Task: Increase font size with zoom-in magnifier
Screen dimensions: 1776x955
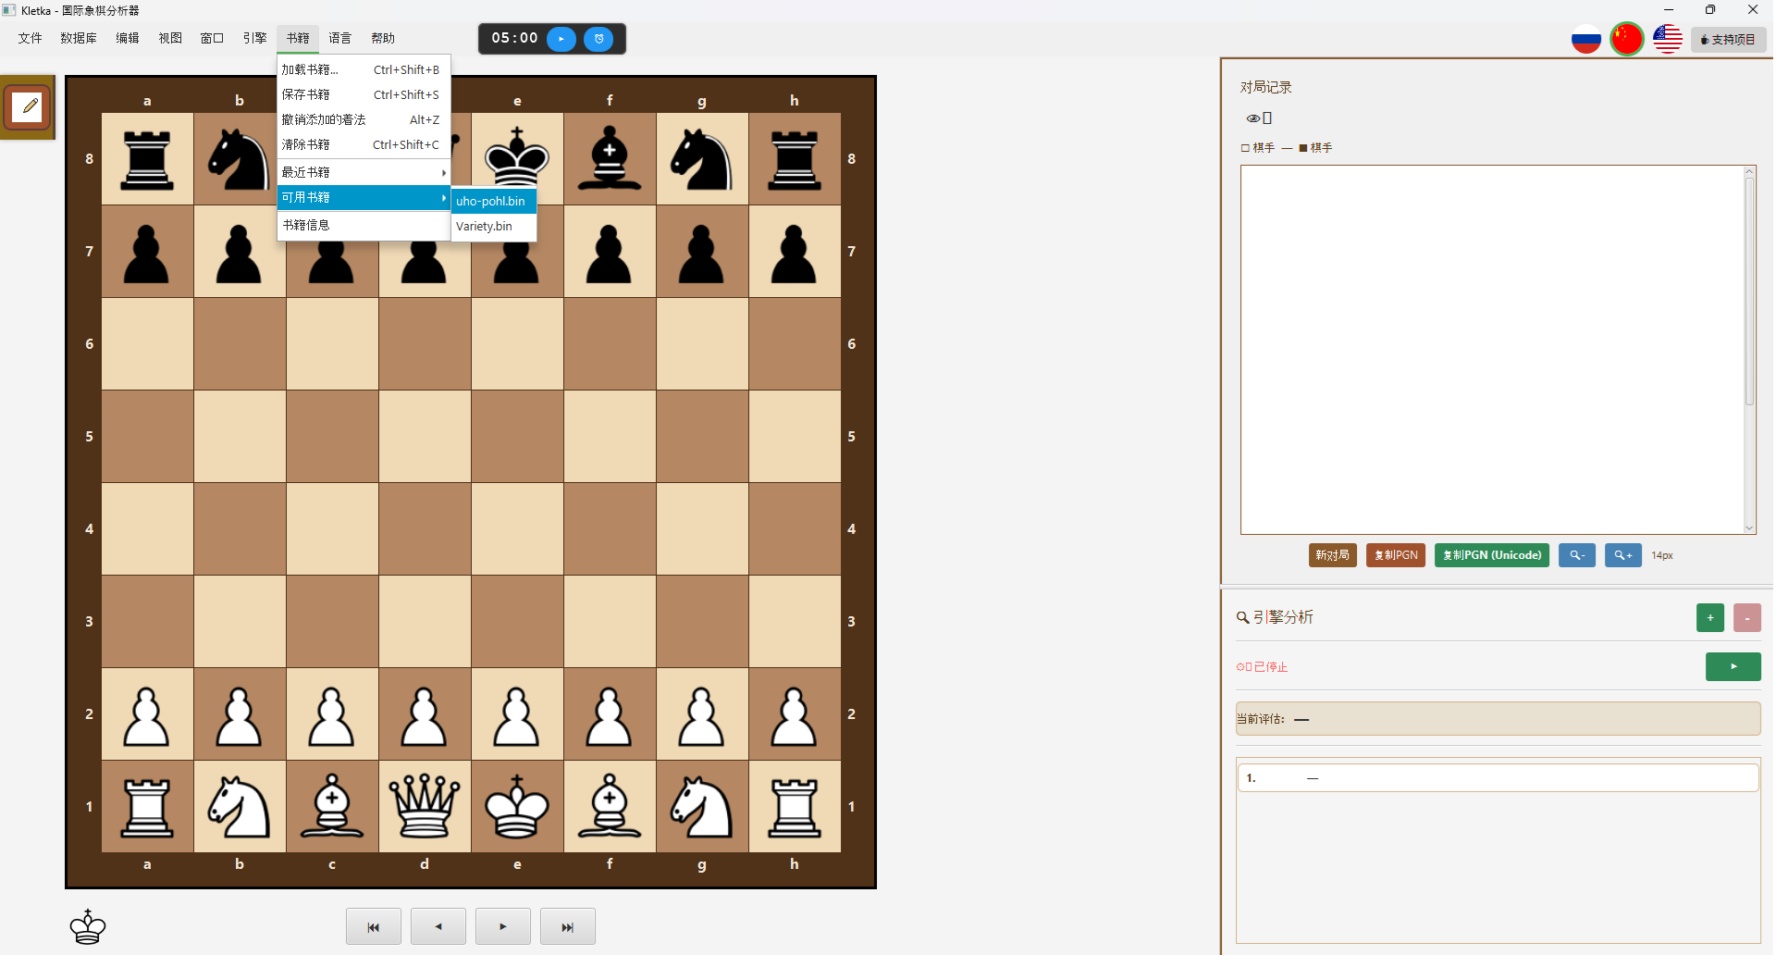Action: tap(1623, 555)
